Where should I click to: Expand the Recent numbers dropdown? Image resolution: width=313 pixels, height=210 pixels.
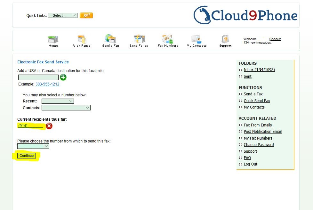tap(58, 101)
